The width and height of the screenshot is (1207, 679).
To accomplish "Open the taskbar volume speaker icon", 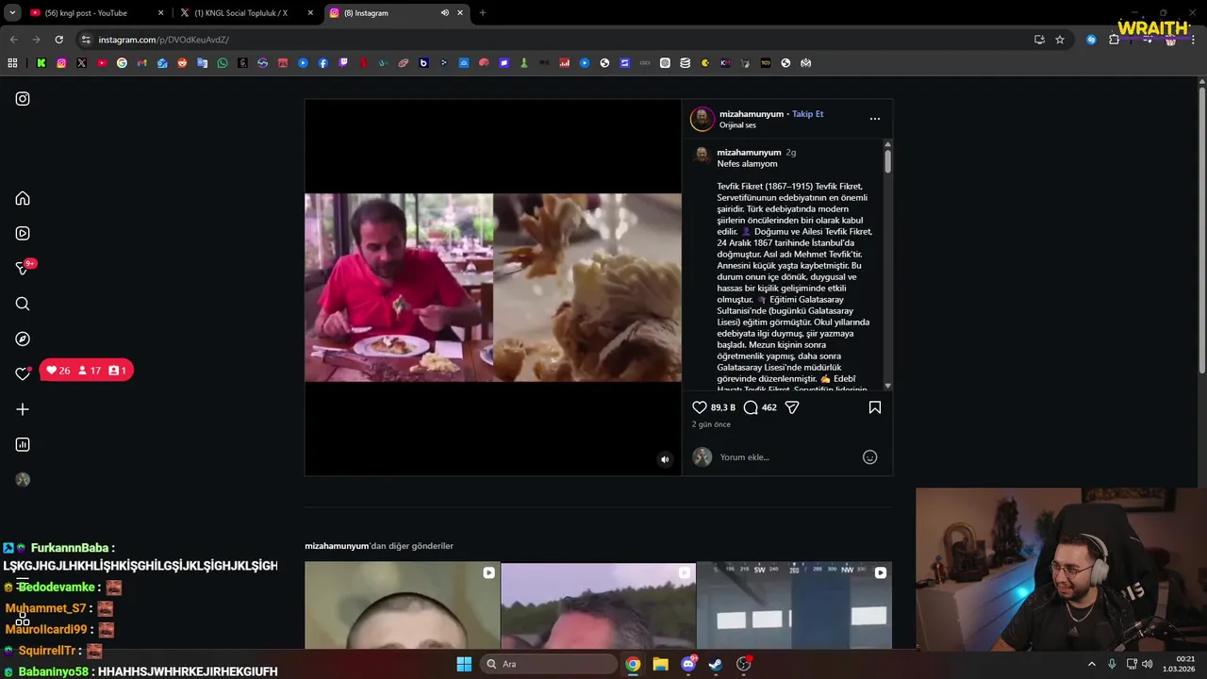I will point(1147,664).
